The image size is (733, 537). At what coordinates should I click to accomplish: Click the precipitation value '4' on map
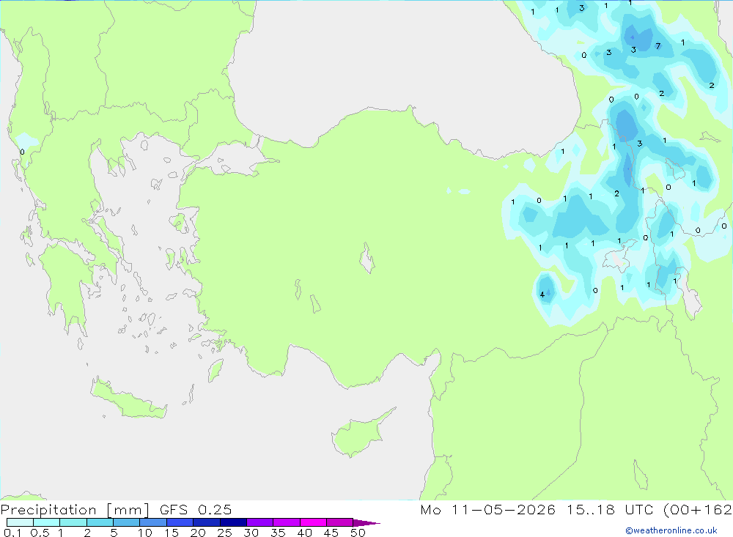pyautogui.click(x=542, y=295)
